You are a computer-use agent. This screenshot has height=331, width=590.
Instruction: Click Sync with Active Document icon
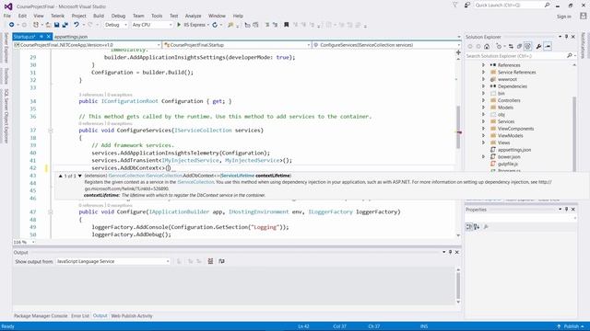[511, 47]
